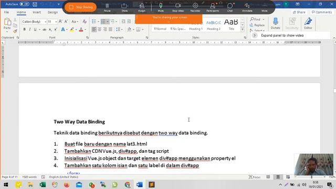Center align the text
The image size is (336, 189).
coord(100,29)
